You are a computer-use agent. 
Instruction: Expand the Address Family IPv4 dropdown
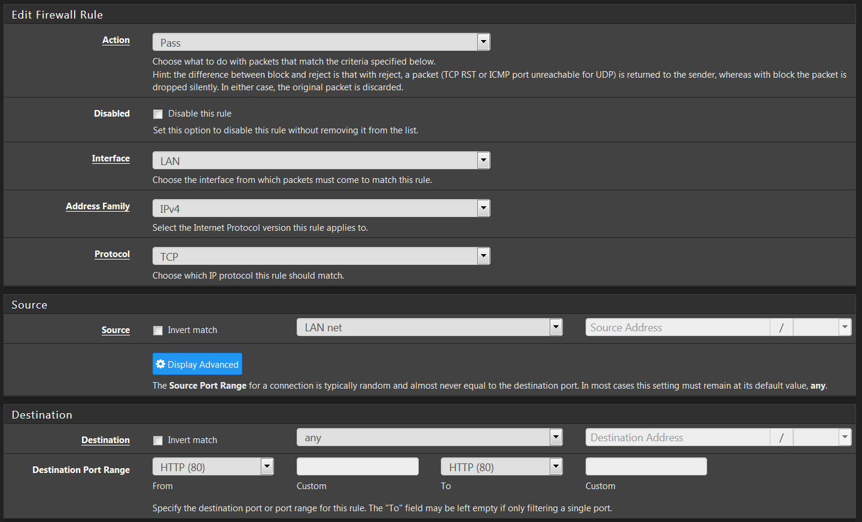321,208
